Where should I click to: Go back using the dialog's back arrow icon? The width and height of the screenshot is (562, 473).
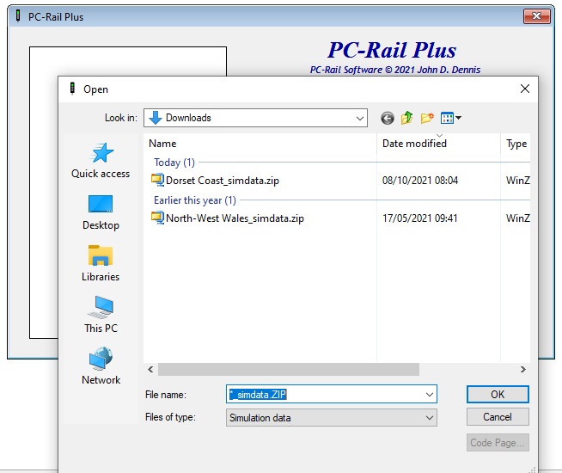tap(387, 118)
